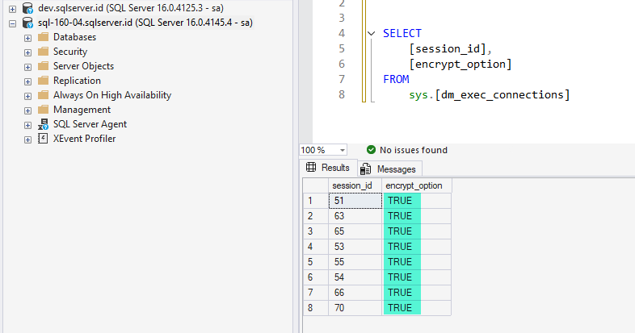
Task: Click the Always On High Availability folder icon
Action: coord(43,95)
